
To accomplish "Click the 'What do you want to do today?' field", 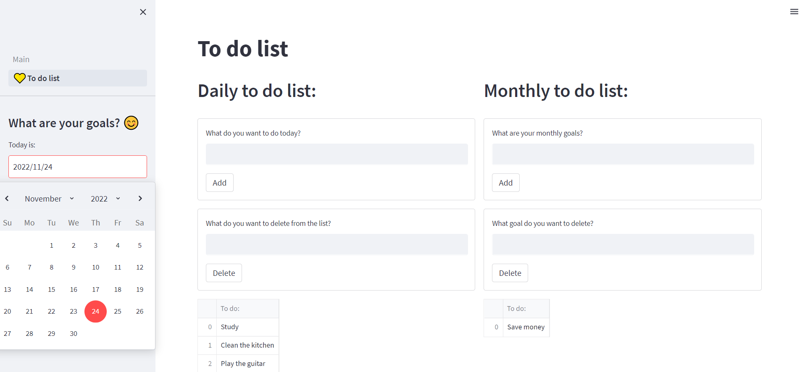I will point(337,154).
